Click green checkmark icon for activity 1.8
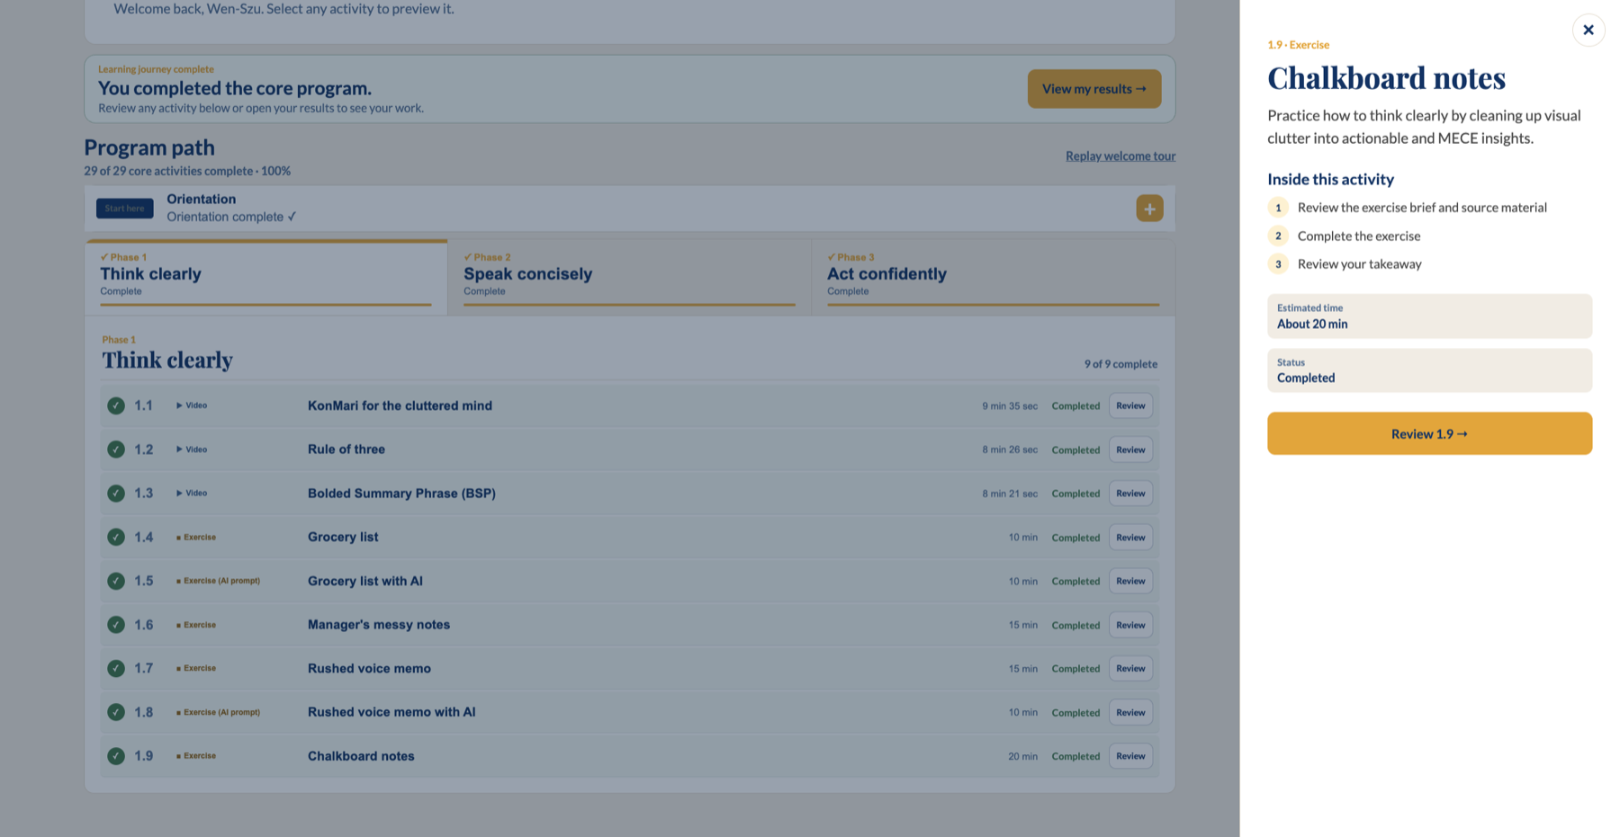1620x837 pixels. [x=116, y=712]
